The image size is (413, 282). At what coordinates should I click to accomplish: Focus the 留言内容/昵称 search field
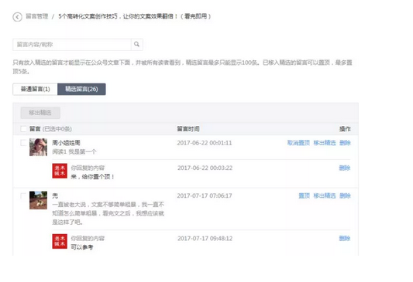point(72,45)
